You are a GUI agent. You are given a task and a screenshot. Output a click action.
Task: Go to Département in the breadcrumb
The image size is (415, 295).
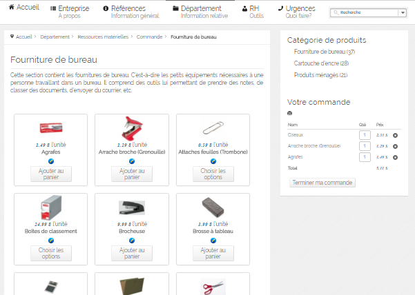(55, 37)
